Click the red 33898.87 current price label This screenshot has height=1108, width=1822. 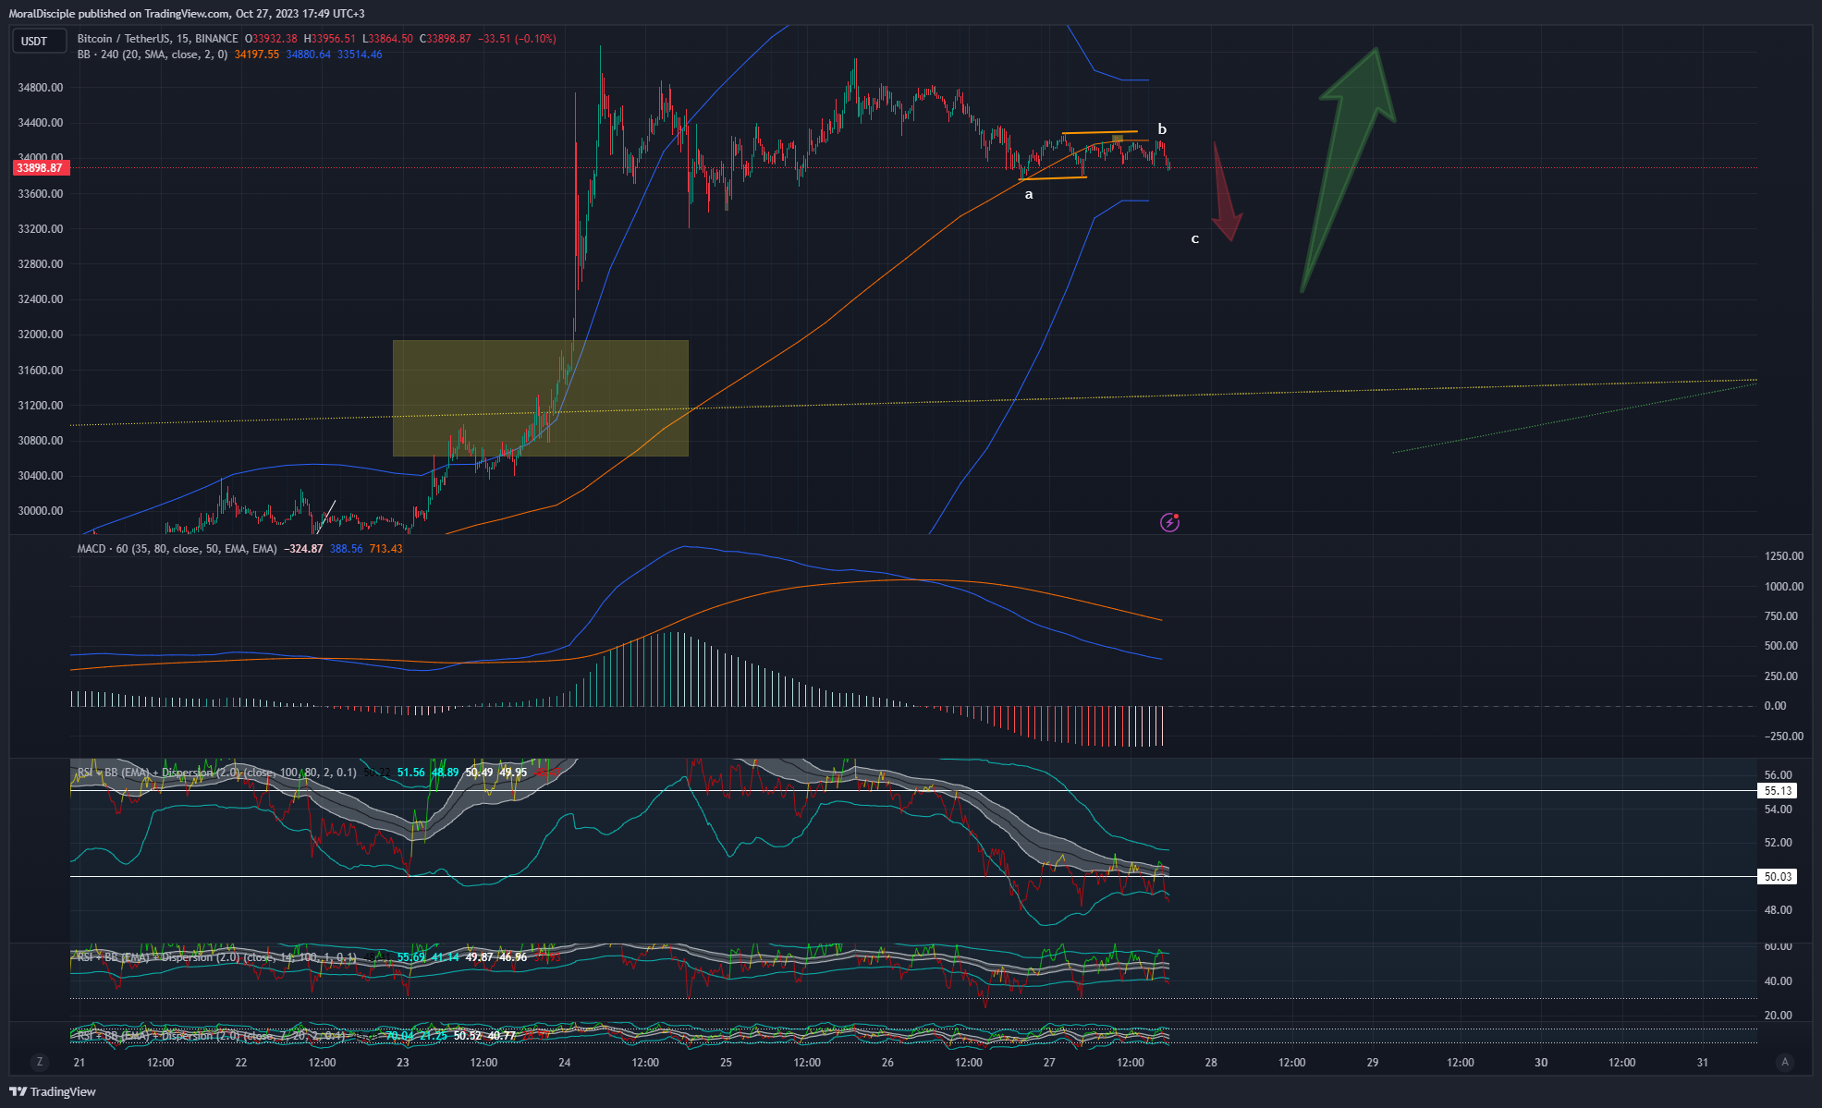click(x=40, y=168)
